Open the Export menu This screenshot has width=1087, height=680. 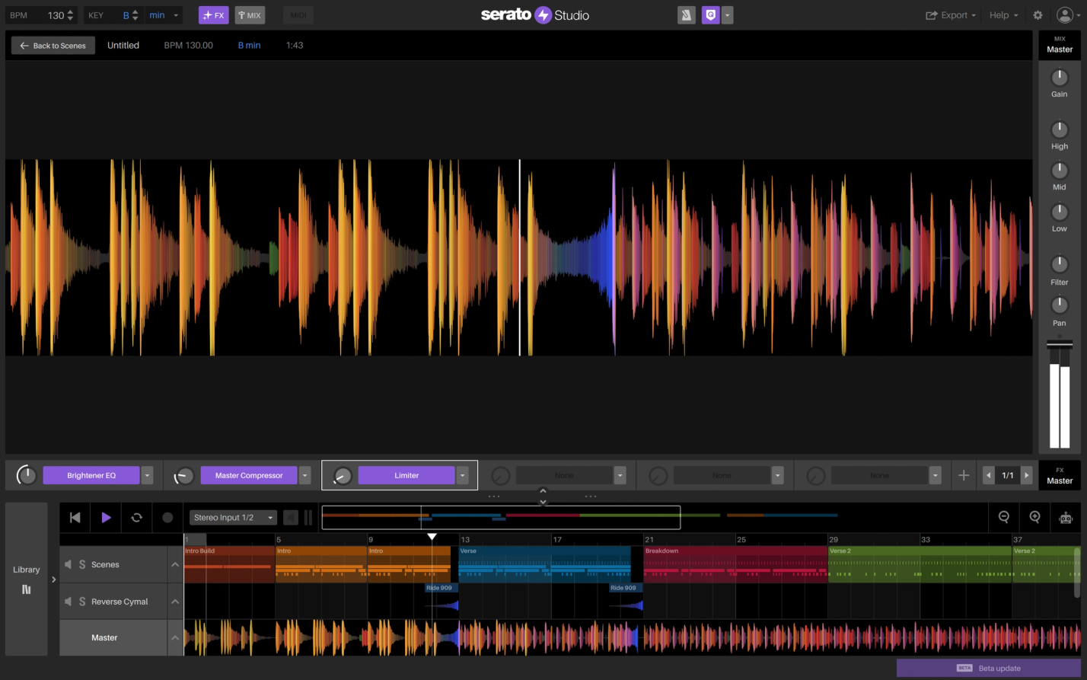click(950, 14)
